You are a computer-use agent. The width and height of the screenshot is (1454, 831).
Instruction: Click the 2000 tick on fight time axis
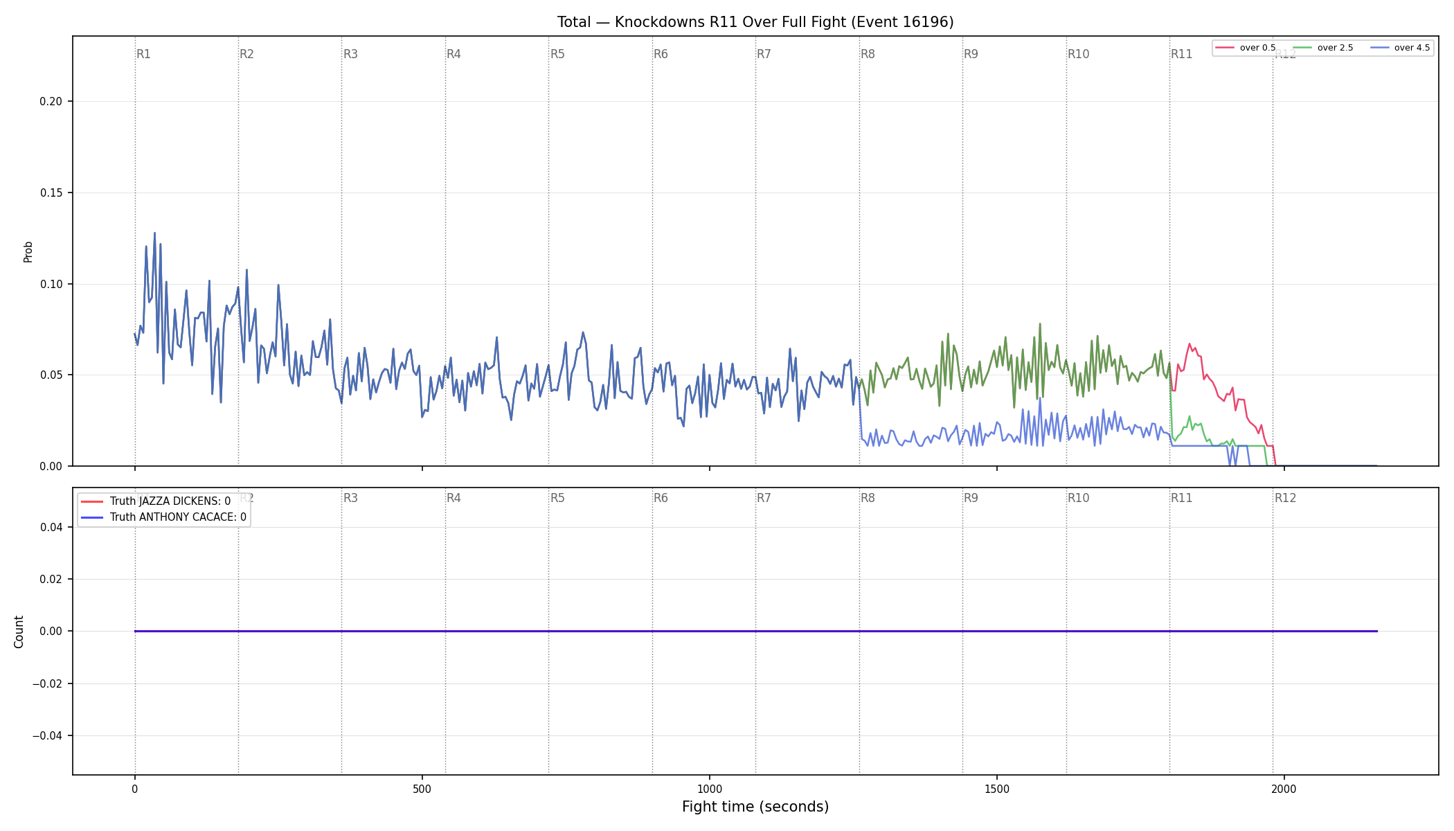(1284, 789)
